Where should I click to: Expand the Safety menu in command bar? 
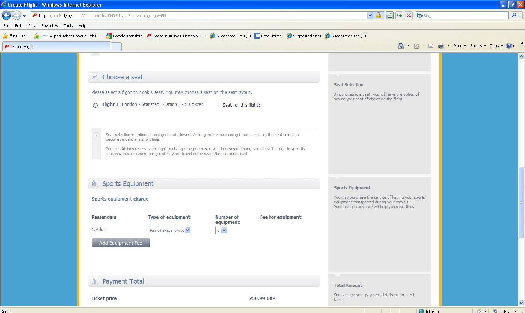(478, 46)
